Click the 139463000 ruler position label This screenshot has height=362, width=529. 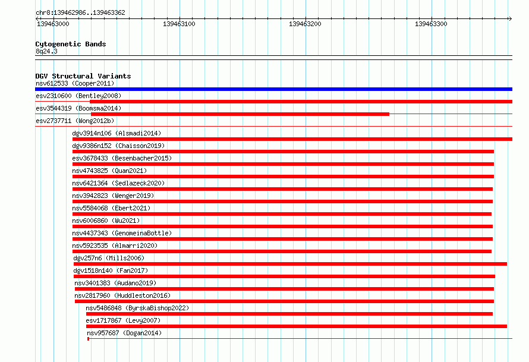point(53,24)
